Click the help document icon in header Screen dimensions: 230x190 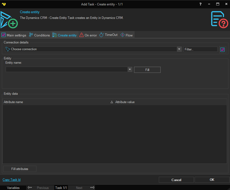point(219,19)
